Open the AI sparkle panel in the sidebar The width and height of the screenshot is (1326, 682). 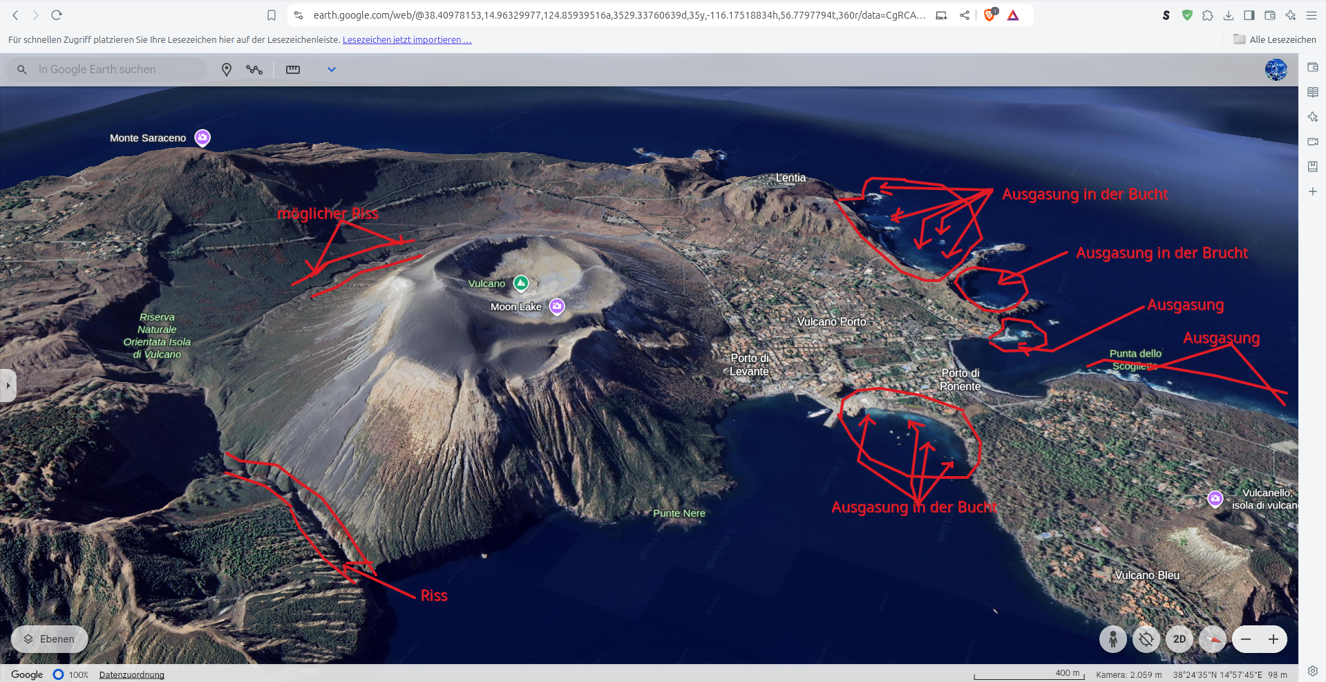tap(1313, 117)
